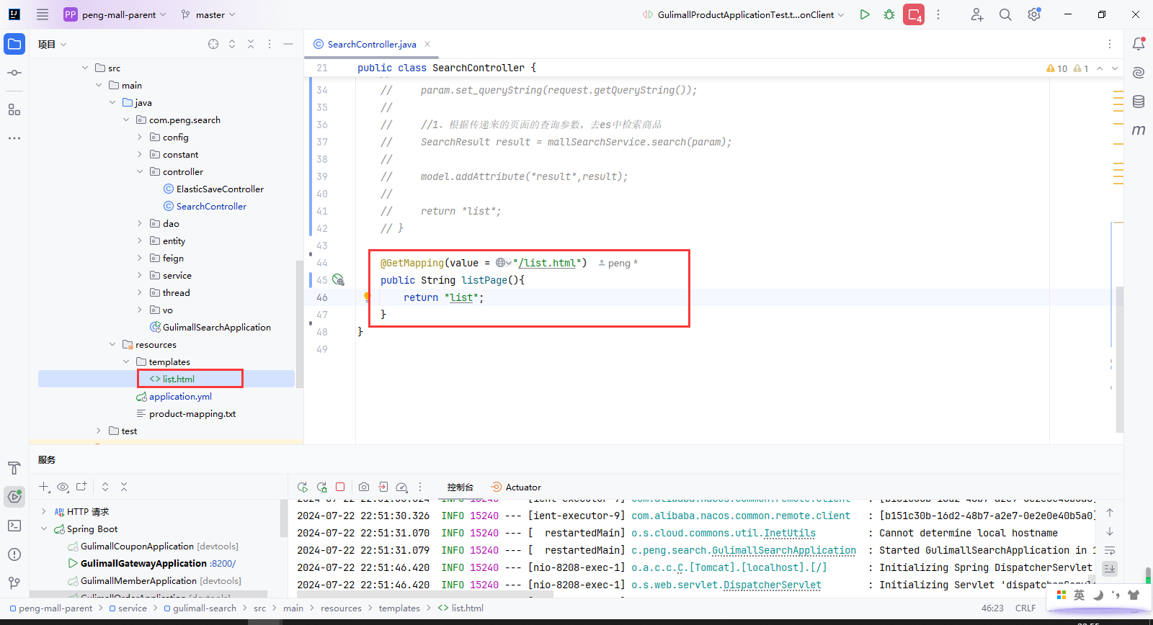1153x625 pixels.
Task: Expand the test folder
Action: pyautogui.click(x=99, y=431)
